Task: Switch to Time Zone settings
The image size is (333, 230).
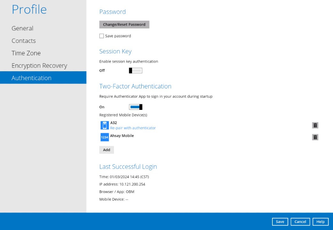Action: tap(26, 53)
